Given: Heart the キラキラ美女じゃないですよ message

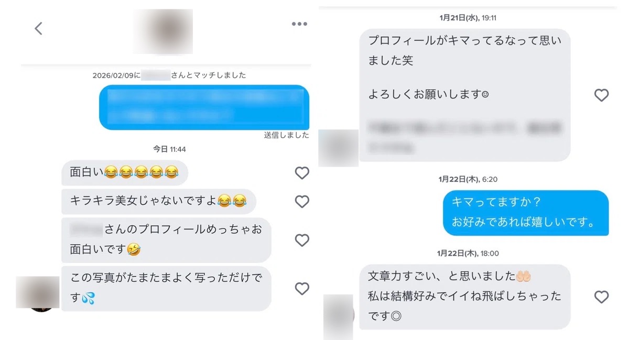Looking at the screenshot, I should pyautogui.click(x=302, y=202).
